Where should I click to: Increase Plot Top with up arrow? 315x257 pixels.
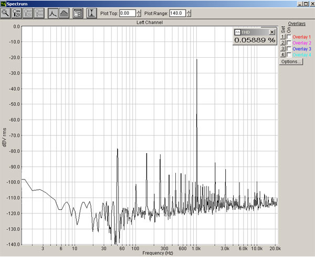tap(139, 10)
